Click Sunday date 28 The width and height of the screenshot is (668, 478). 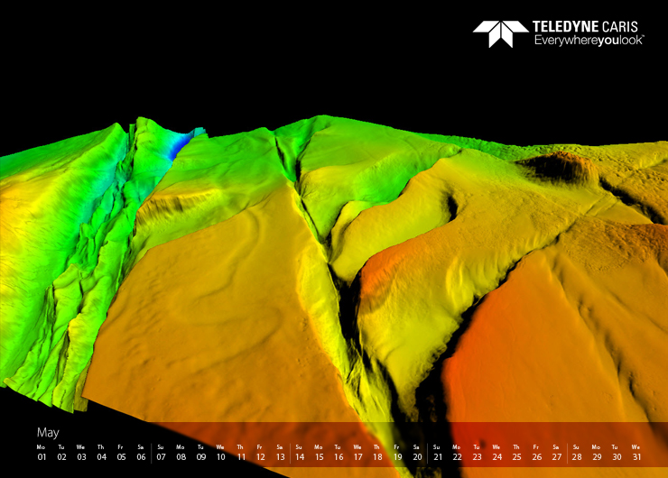(577, 457)
